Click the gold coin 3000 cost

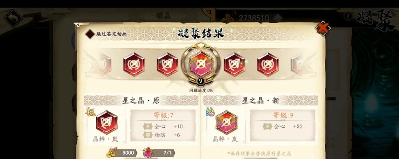click(122, 153)
